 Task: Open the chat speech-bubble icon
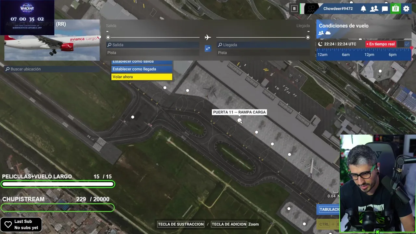click(x=385, y=9)
